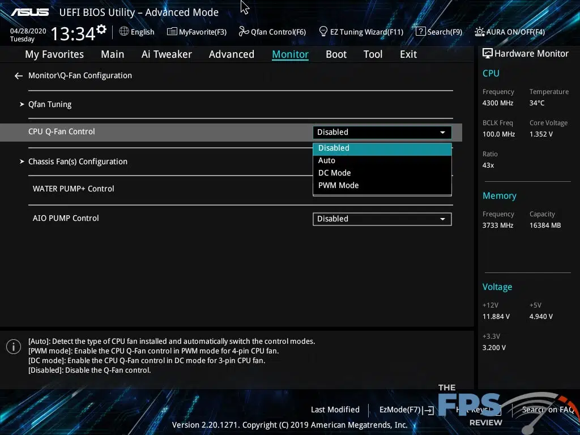This screenshot has height=435, width=580.
Task: Click the settings gear icon beside the clock
Action: (101, 29)
